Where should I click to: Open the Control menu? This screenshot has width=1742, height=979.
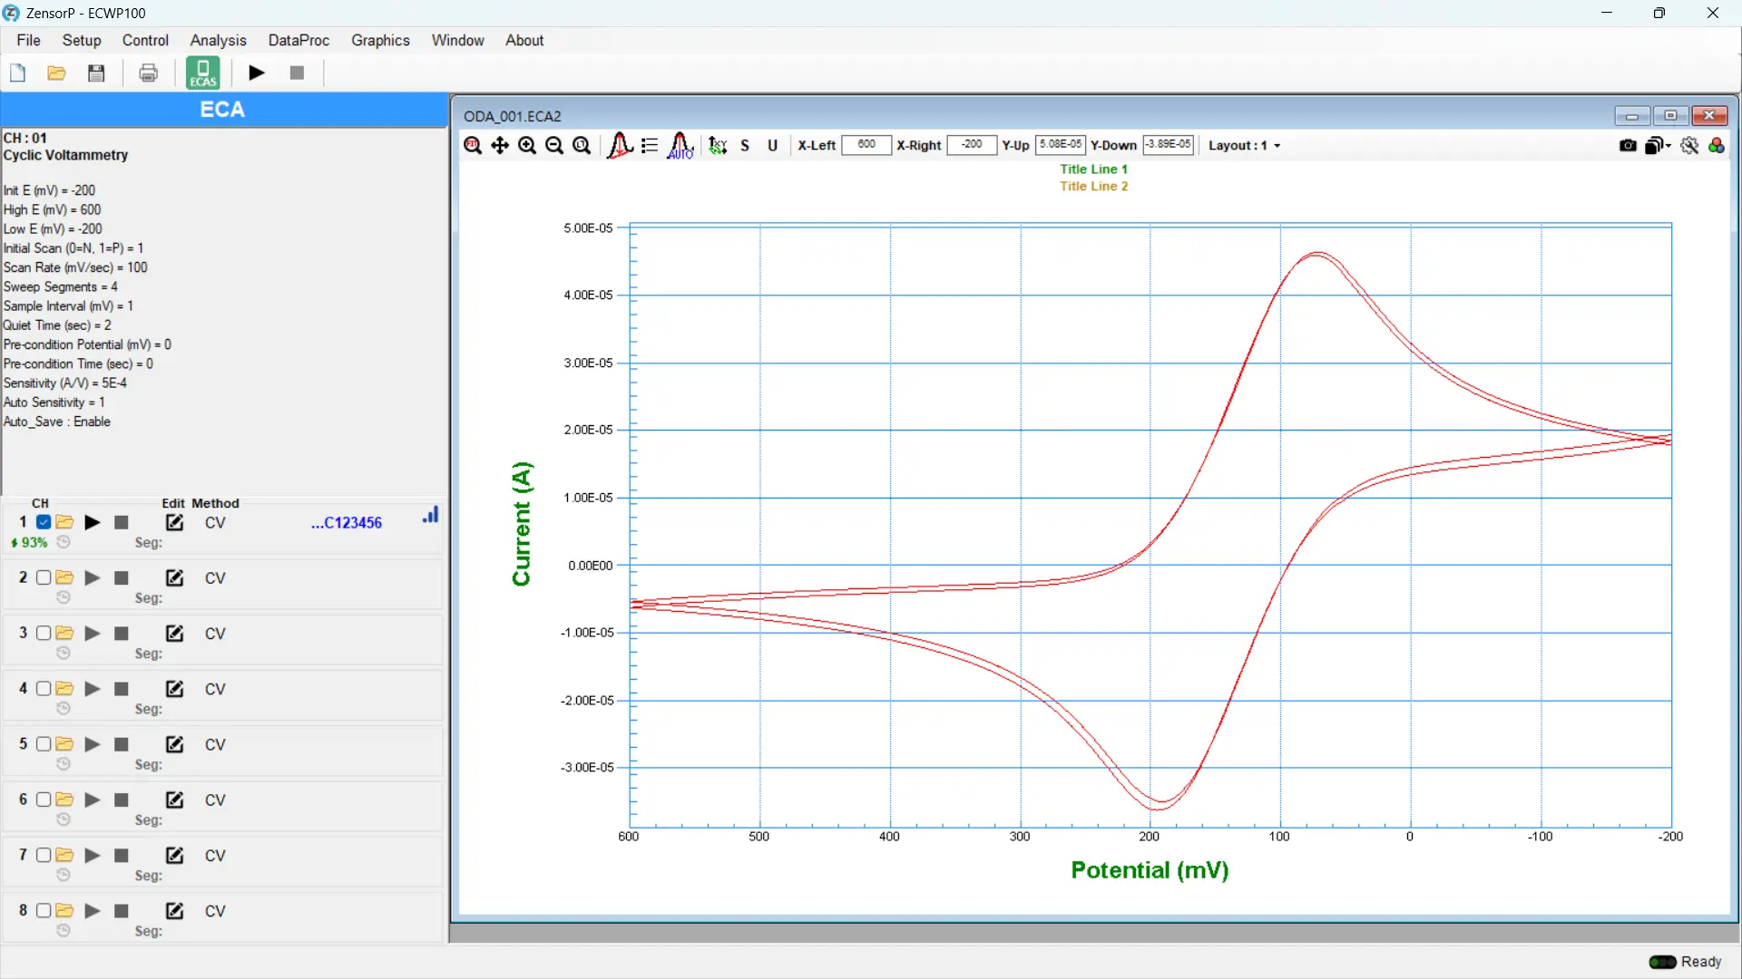pos(145,40)
